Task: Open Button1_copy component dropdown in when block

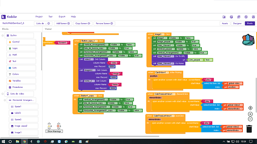Action: click(89, 96)
